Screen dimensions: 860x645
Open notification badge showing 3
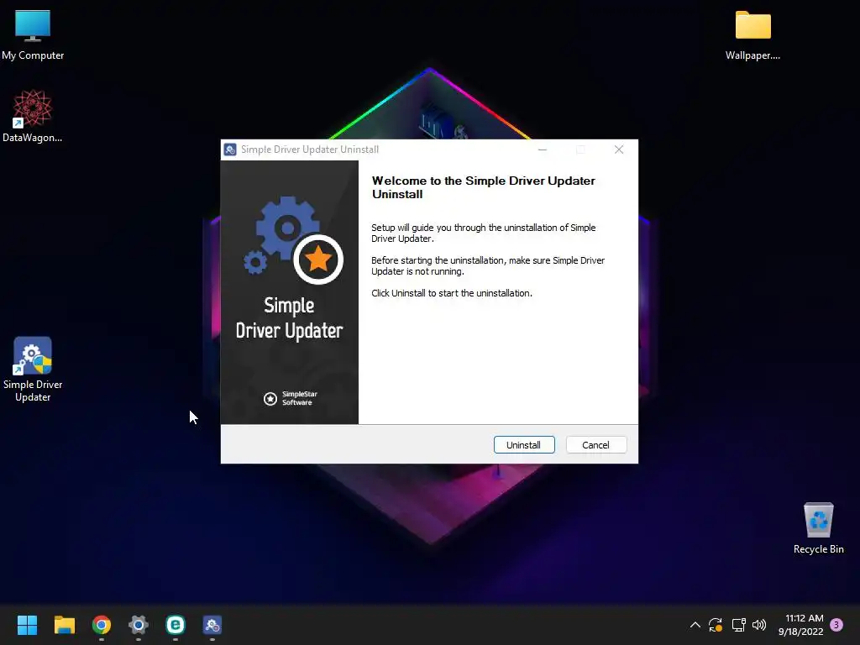[x=836, y=625]
